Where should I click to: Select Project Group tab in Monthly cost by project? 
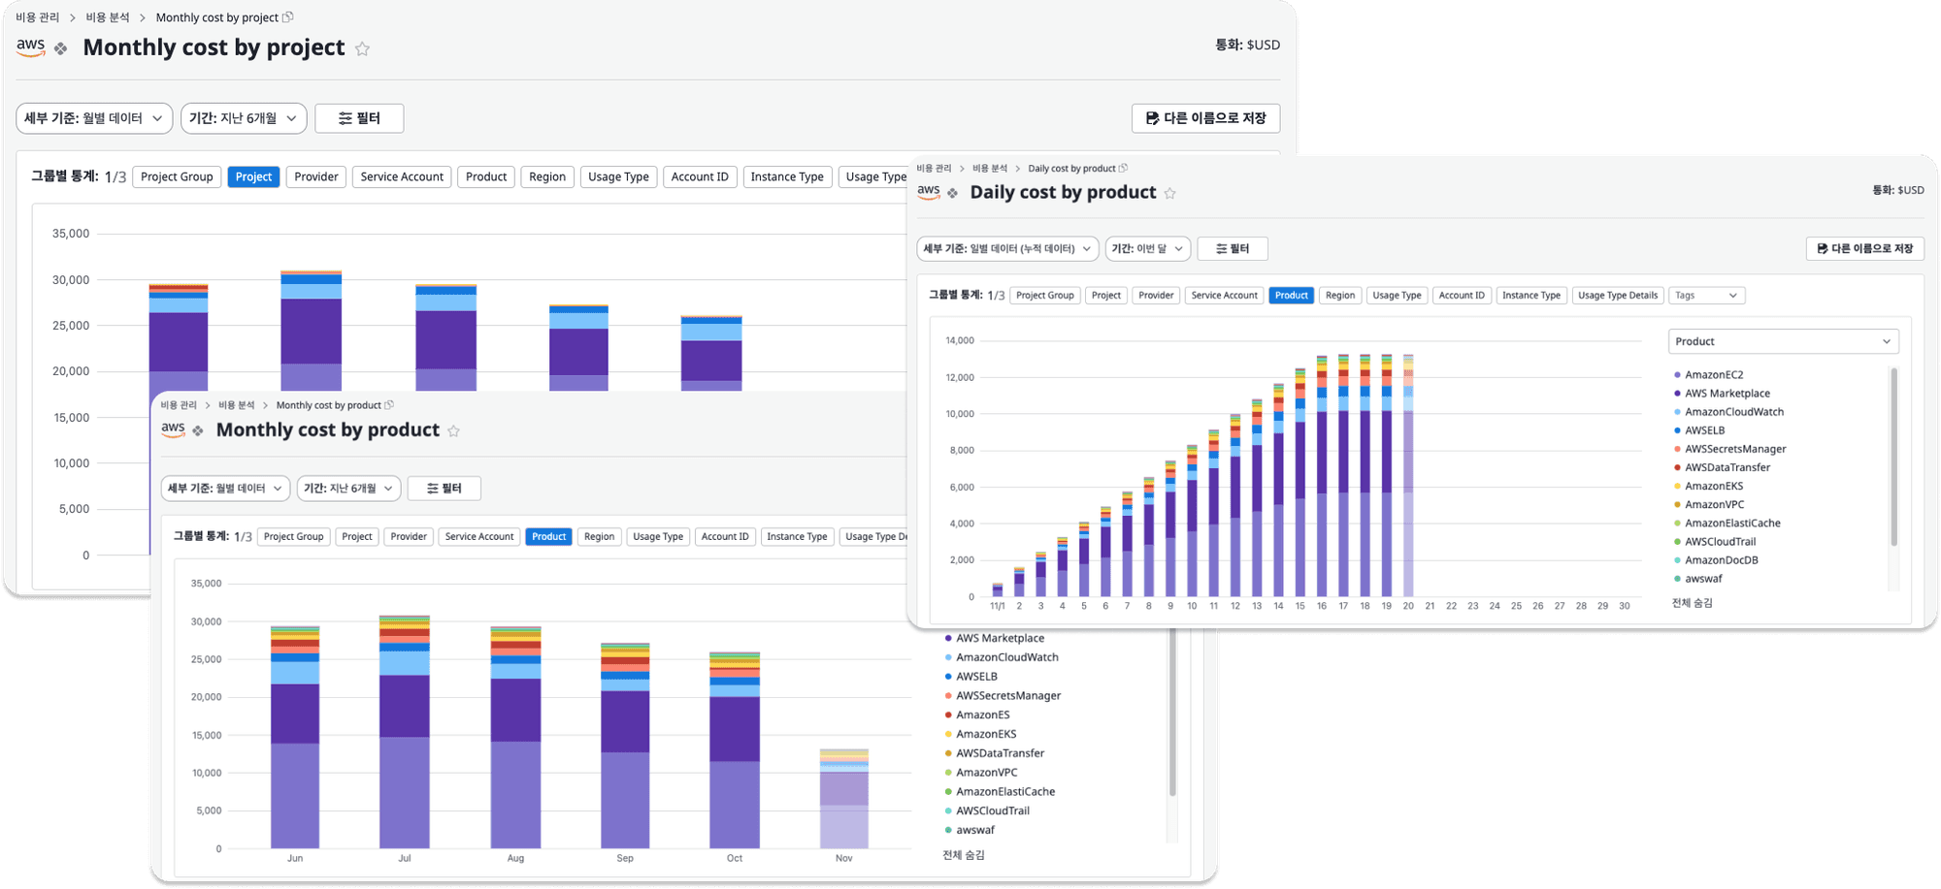point(177,177)
